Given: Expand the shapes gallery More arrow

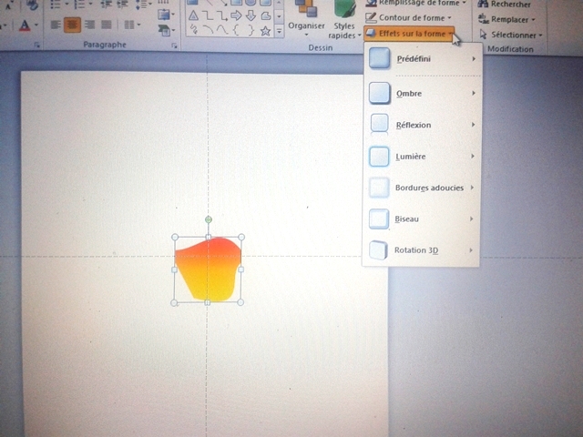Looking at the screenshot, I should coord(279,32).
